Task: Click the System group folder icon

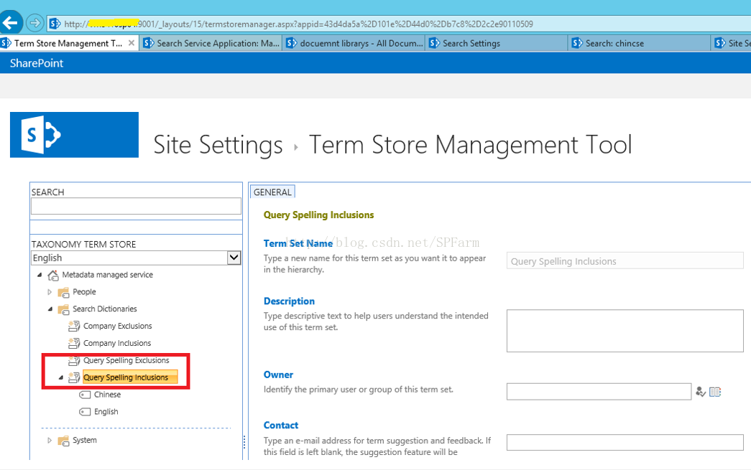Action: coord(63,441)
